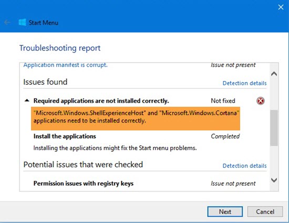This screenshot has height=223, width=289.
Task: Select Permission issues with registry keys
Action: coord(84,184)
